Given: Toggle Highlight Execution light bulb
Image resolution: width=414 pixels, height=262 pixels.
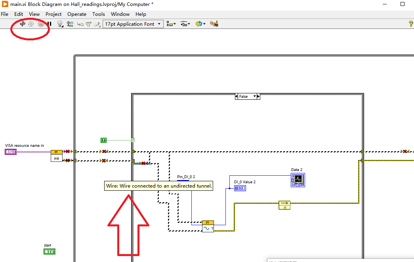Looking at the screenshot, I should coord(60,24).
